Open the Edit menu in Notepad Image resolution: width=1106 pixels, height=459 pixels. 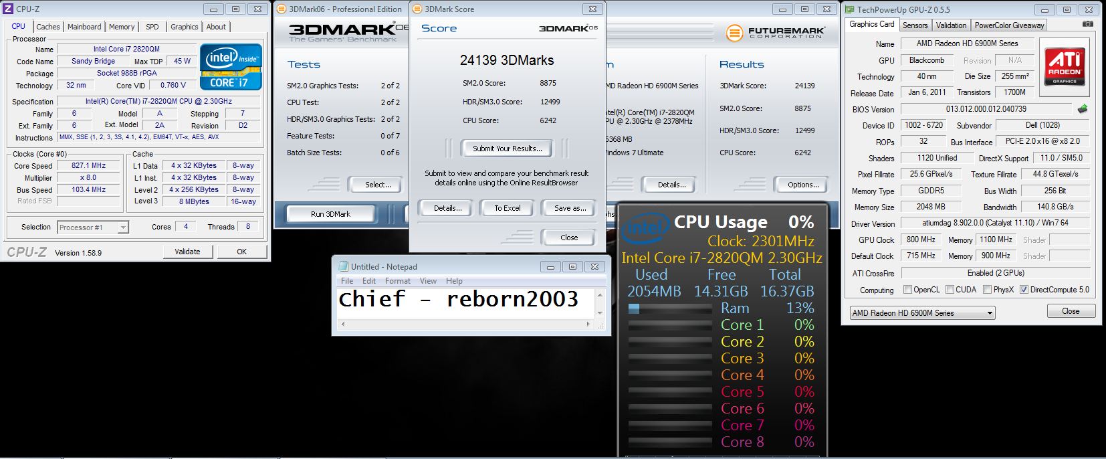tap(369, 281)
